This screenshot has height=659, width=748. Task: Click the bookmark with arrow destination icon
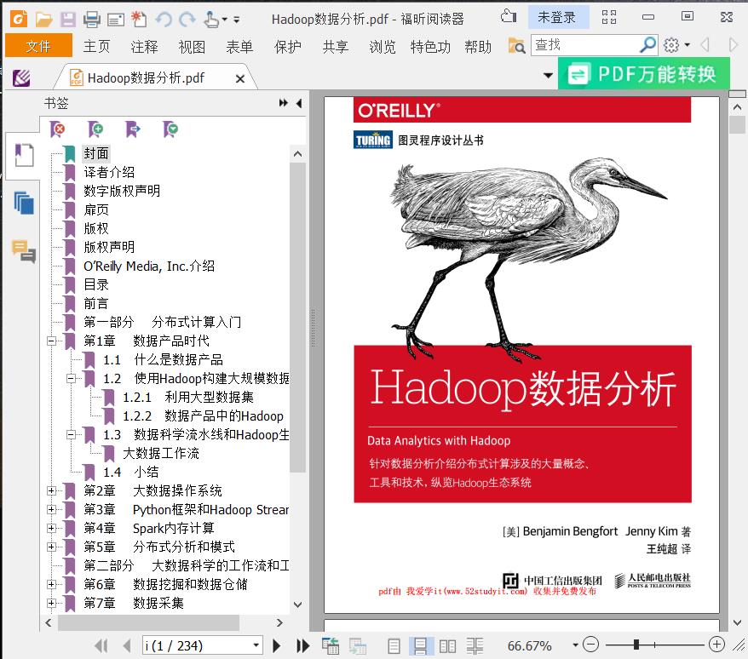133,129
